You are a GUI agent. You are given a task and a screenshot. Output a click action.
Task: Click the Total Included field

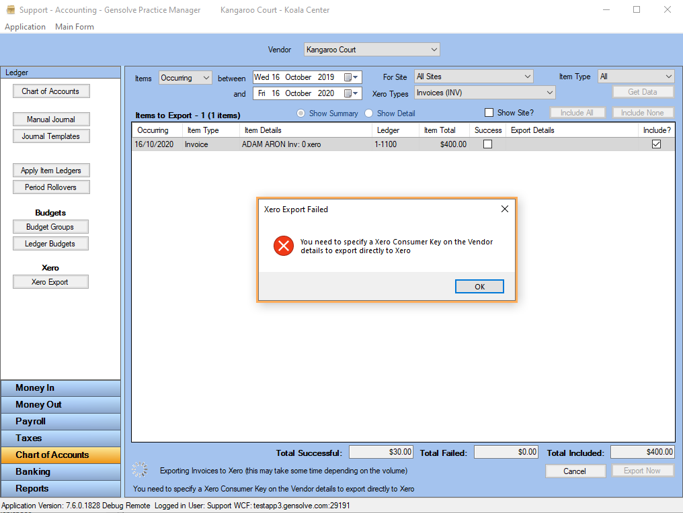(x=643, y=452)
